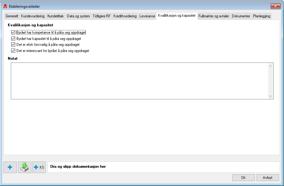Switch to the Dokumenter tab

[x=241, y=16]
